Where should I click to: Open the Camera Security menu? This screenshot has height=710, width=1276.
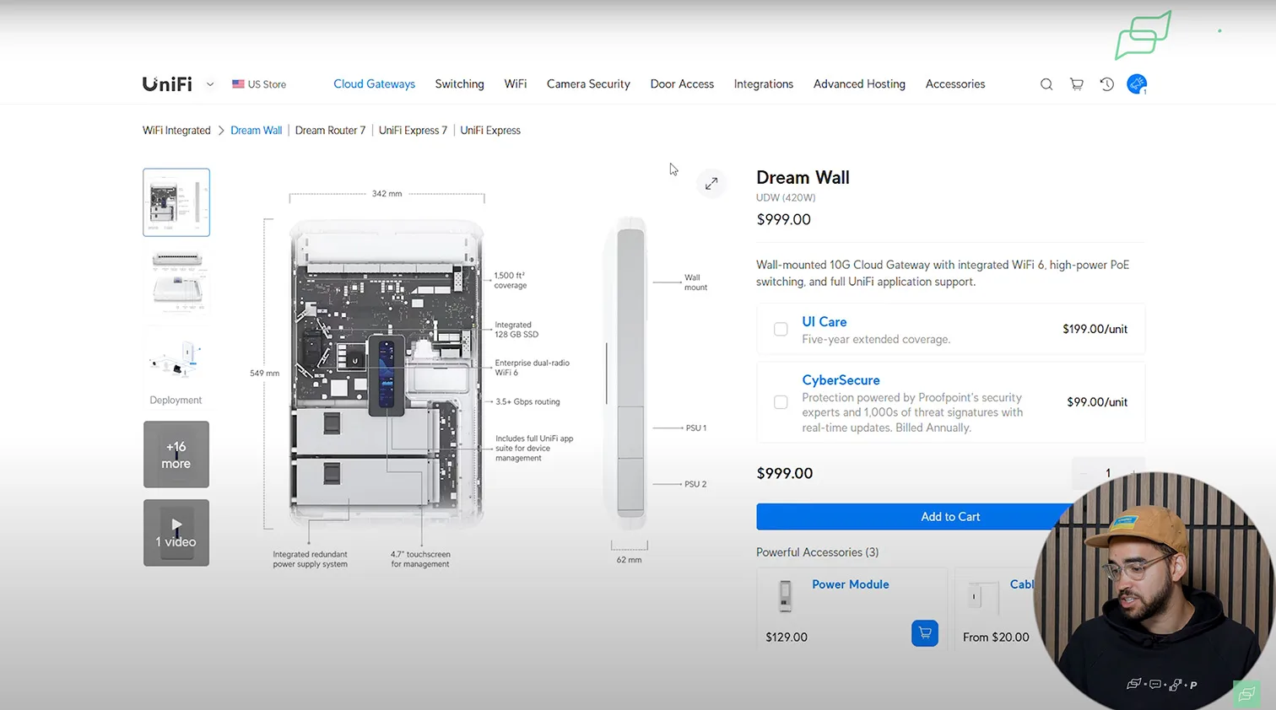(x=588, y=84)
